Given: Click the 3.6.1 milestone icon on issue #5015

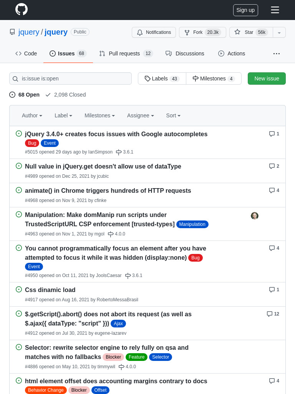Looking at the screenshot, I should [119, 152].
